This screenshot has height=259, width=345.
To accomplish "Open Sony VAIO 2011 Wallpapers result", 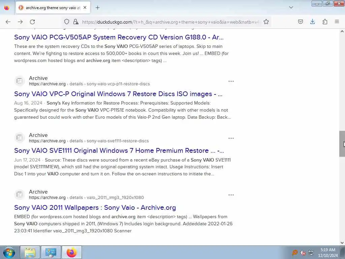I will point(95,207).
